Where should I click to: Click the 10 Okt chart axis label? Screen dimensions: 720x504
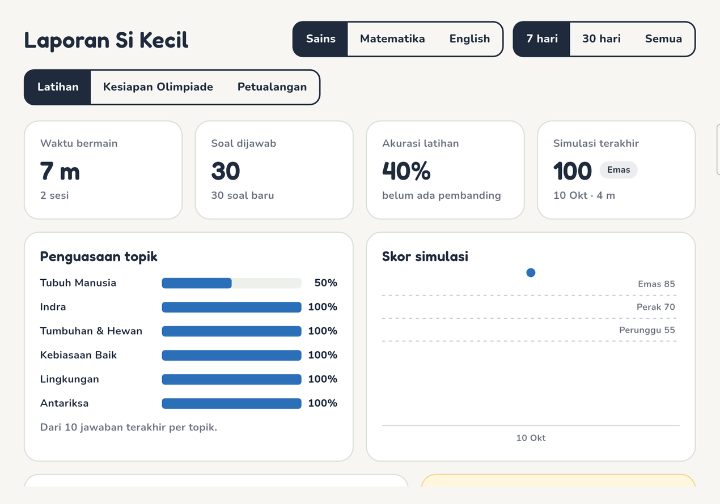coord(531,438)
